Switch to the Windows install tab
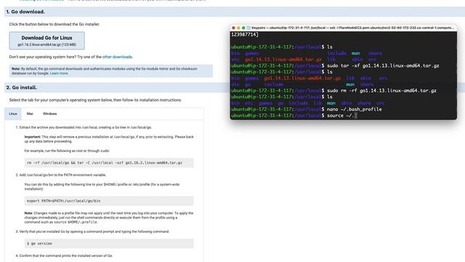Image resolution: width=465 pixels, height=262 pixels. coord(49,114)
